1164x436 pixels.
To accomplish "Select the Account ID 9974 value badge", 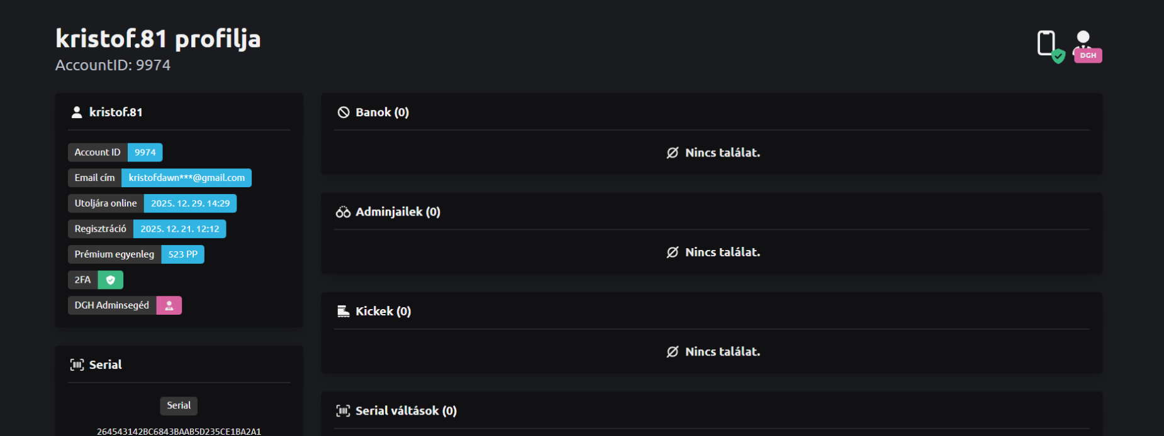I will [145, 153].
